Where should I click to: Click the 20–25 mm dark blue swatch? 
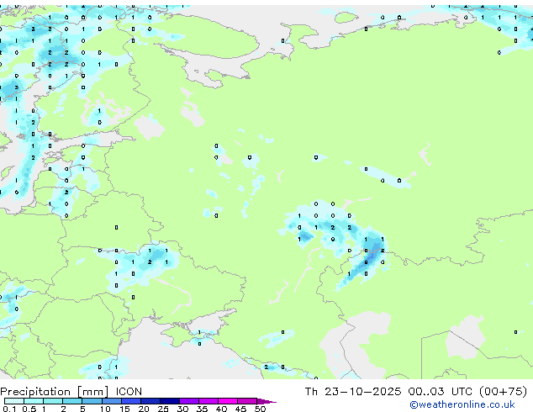tap(150, 401)
